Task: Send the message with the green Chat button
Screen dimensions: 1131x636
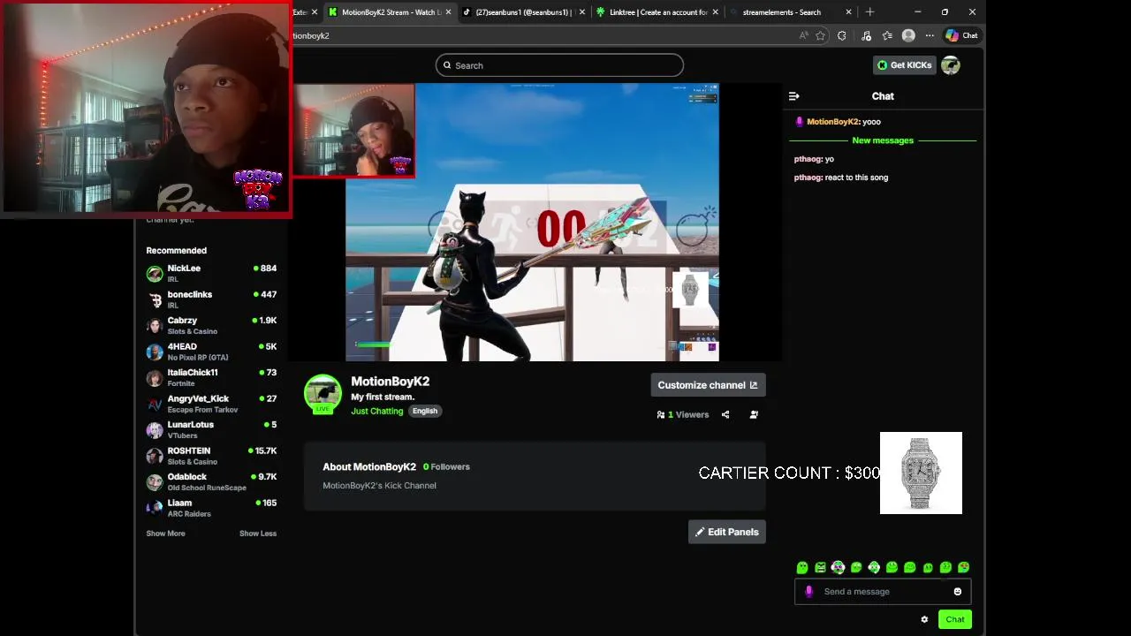Action: [x=955, y=619]
